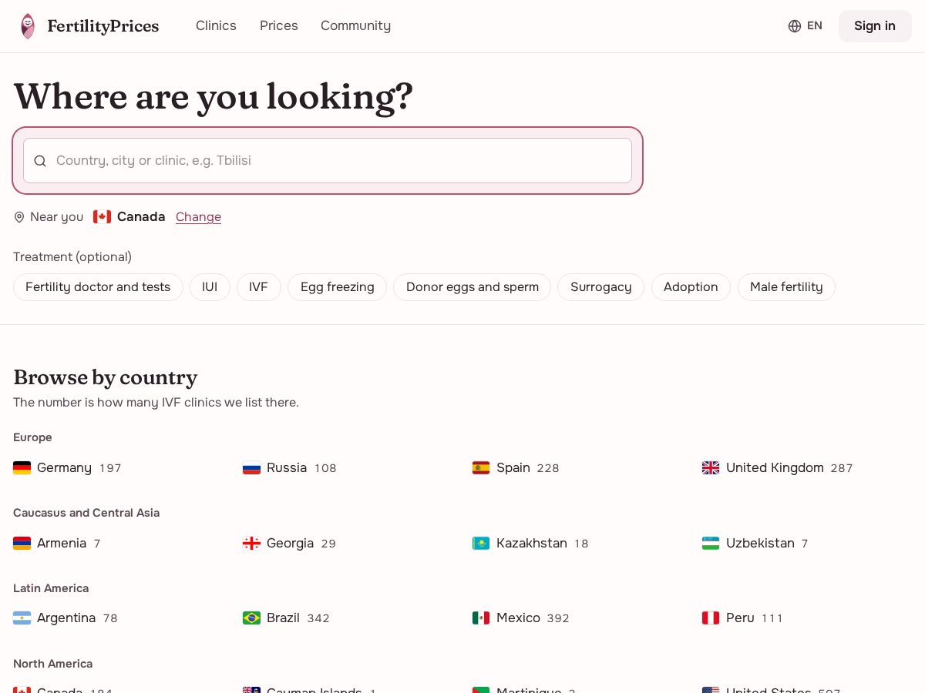Click the 'Where are you looking?' heading
Screen dimensions: 925x693
(x=213, y=97)
